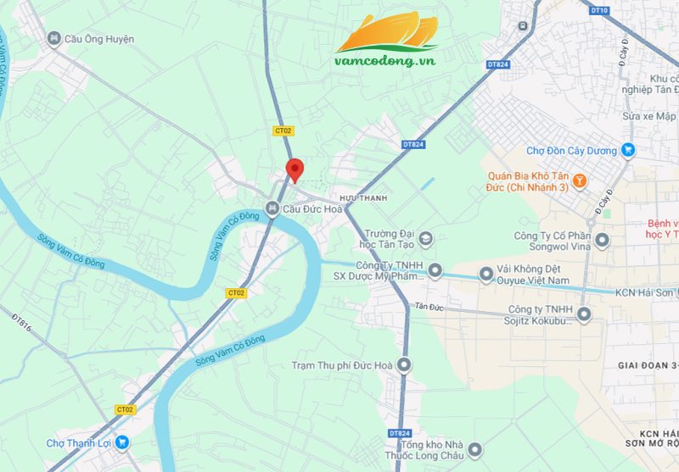Click Công ty TNHH Sojitz Kokubu marker
The width and height of the screenshot is (679, 472).
pyautogui.click(x=584, y=314)
